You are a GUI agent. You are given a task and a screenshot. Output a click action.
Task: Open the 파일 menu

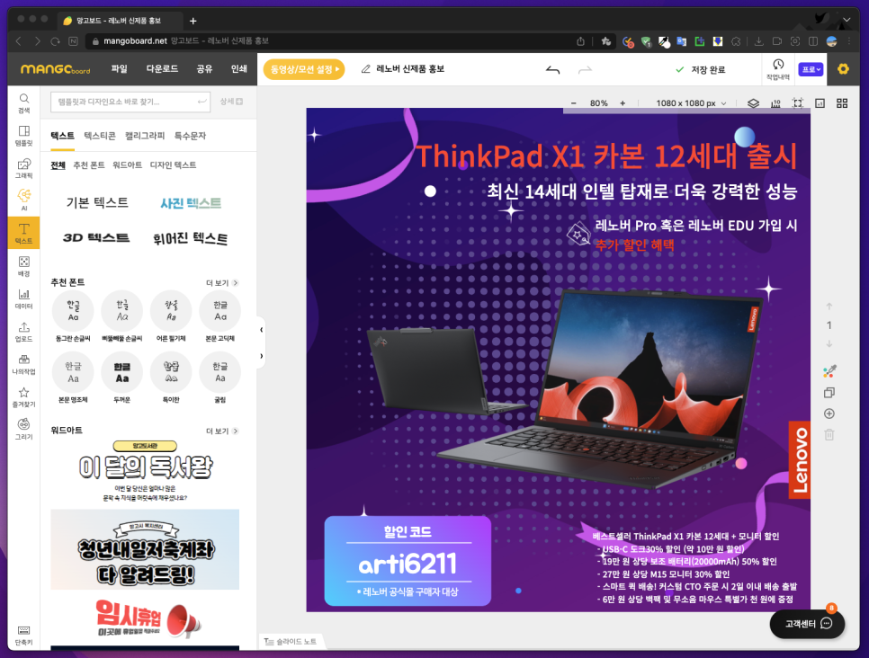point(119,68)
